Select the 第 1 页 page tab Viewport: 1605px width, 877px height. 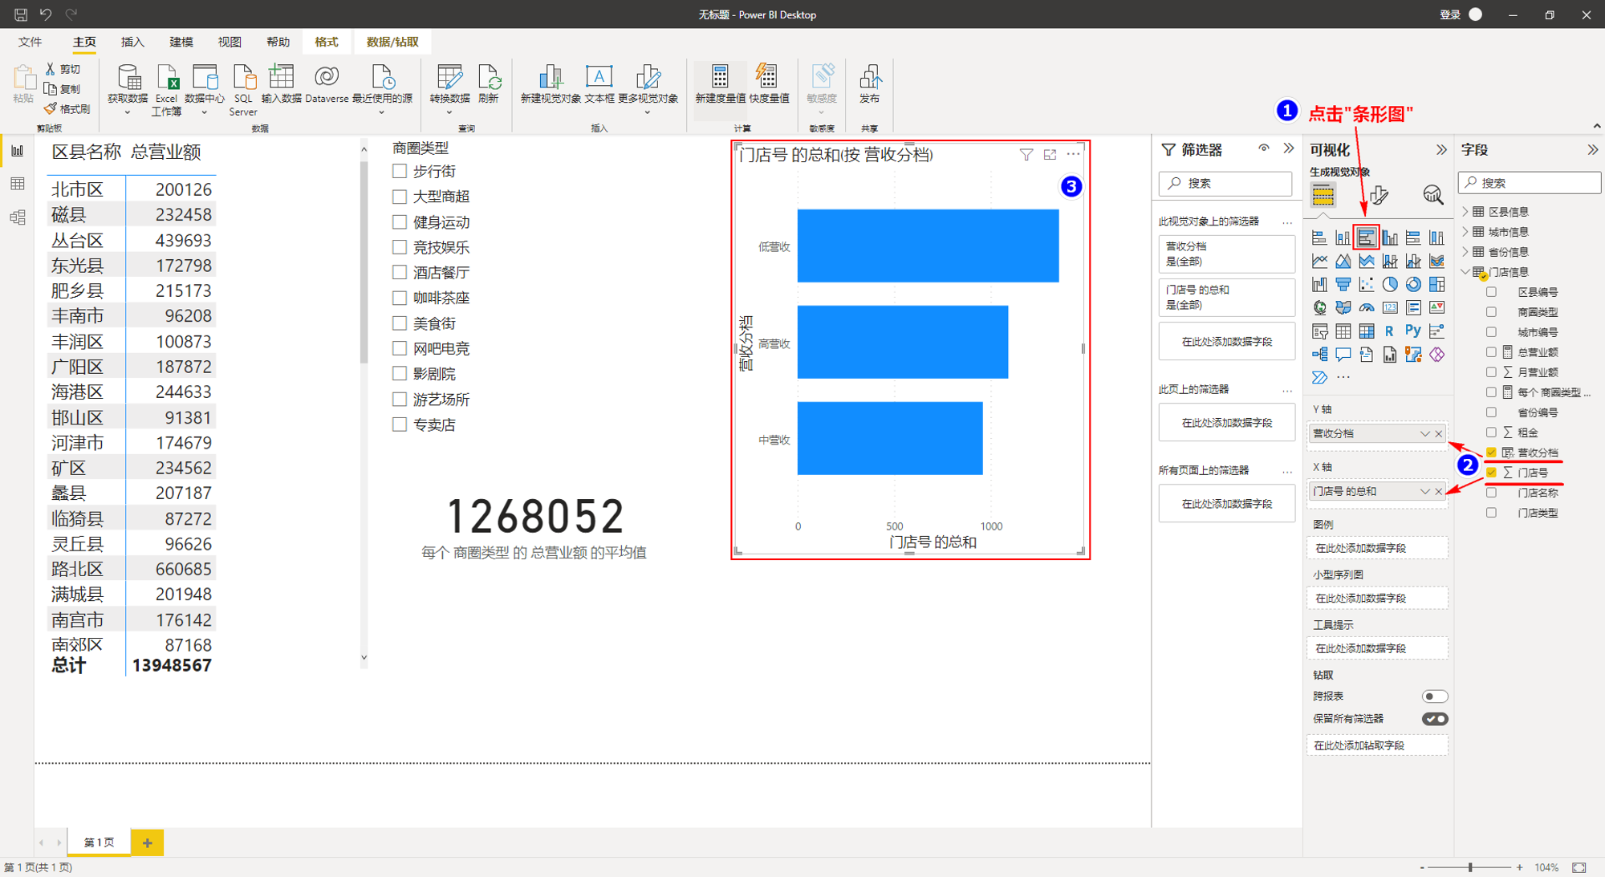tap(99, 842)
